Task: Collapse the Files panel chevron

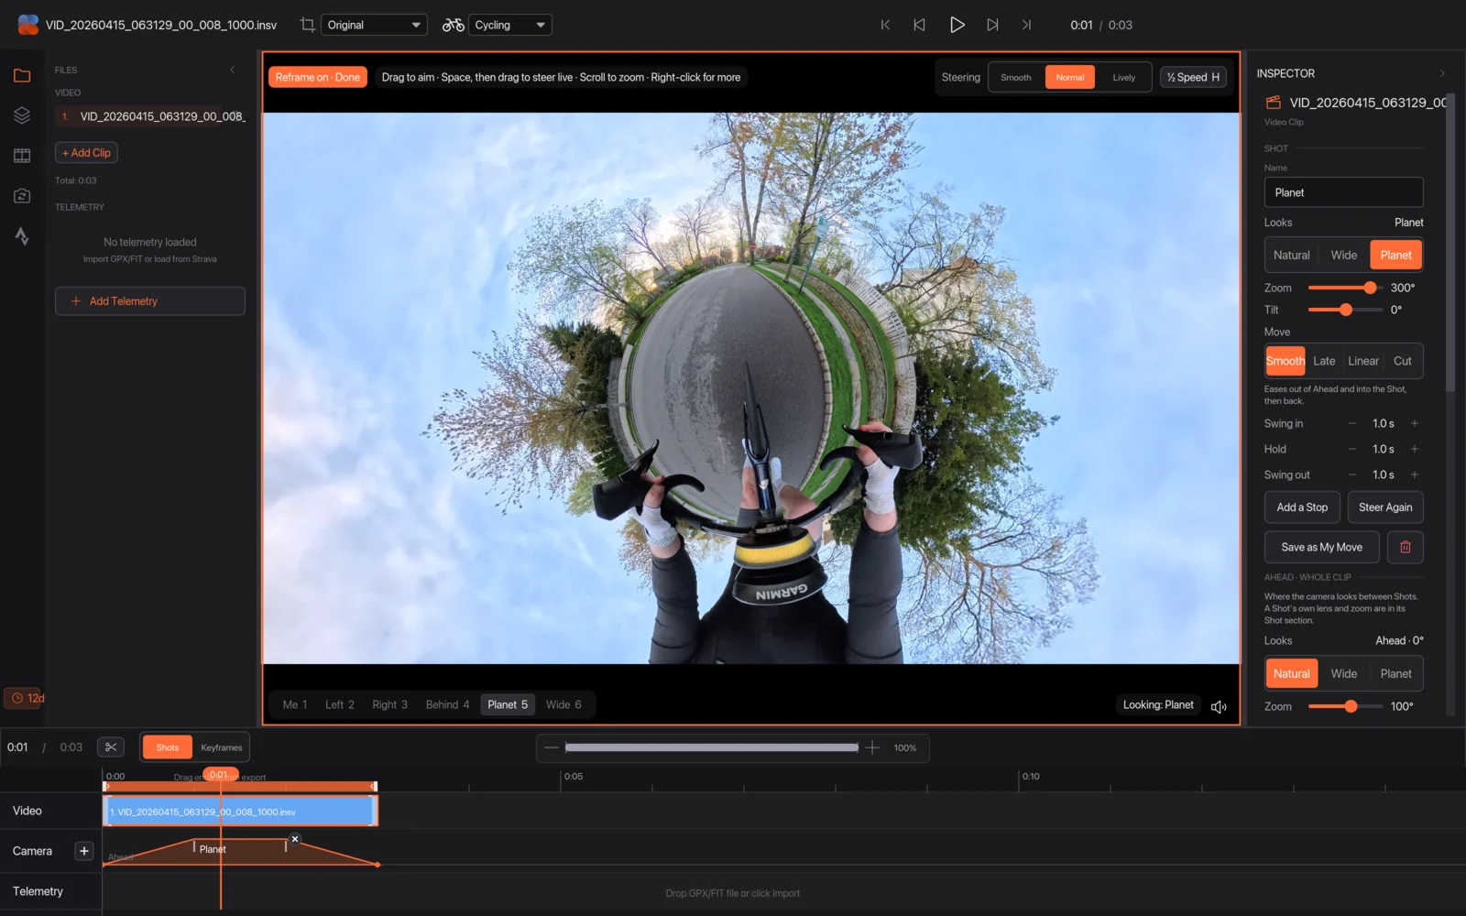Action: click(x=233, y=70)
